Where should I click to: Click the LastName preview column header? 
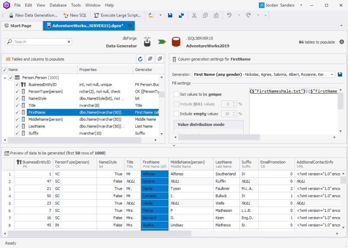[226, 164]
